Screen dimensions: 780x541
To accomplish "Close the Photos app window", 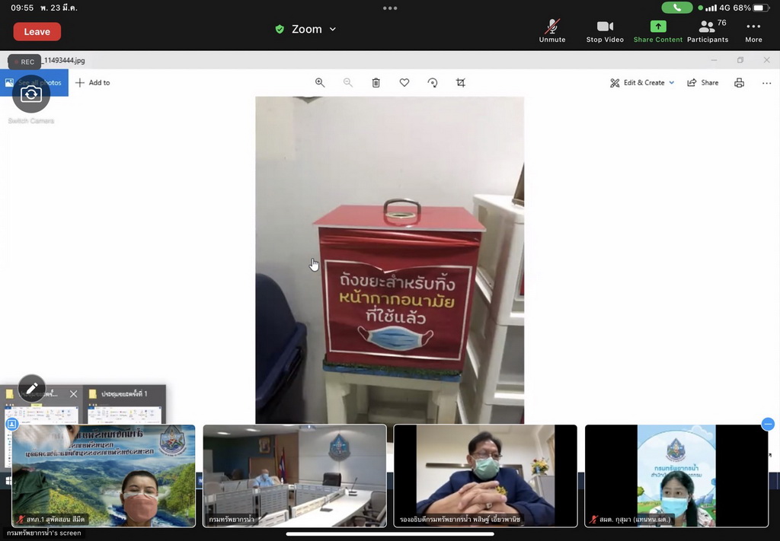I will [766, 60].
